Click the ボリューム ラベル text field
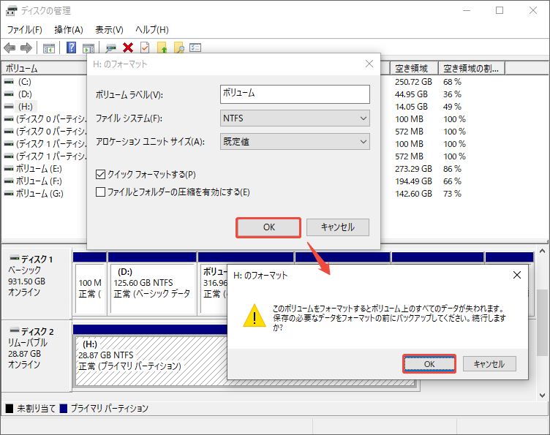Screen dimensions: 550x435 click(295, 94)
